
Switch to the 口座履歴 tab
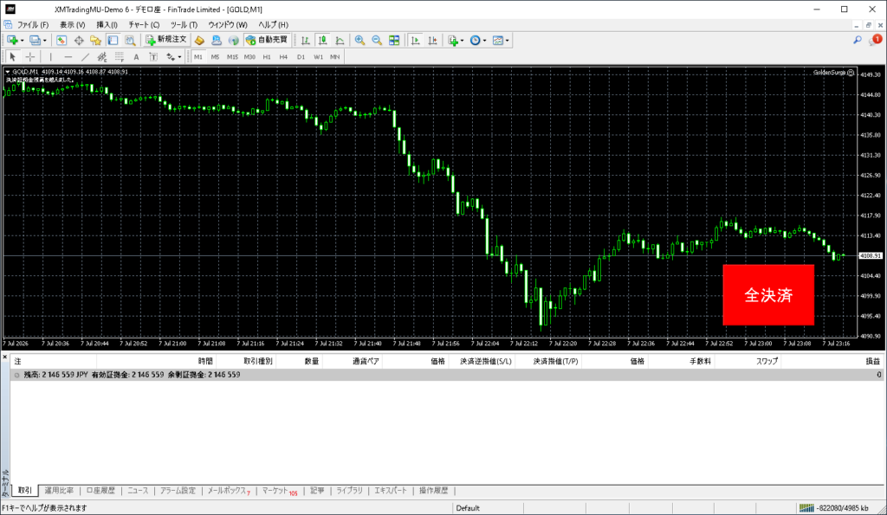[x=100, y=491]
